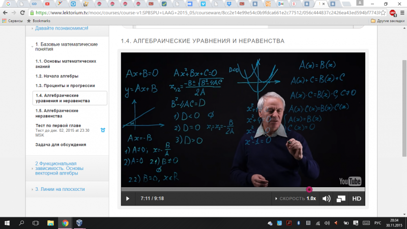Expand Давайте познакомимся! chapter

point(62,28)
